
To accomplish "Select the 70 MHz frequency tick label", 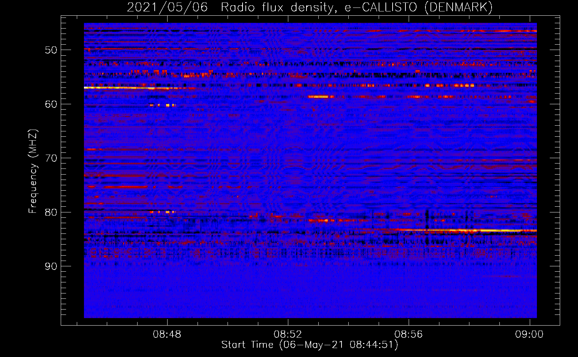I will [x=51, y=158].
